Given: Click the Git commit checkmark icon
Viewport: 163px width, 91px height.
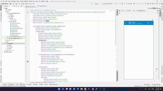Looking at the screenshot, I should (x=139, y=4).
